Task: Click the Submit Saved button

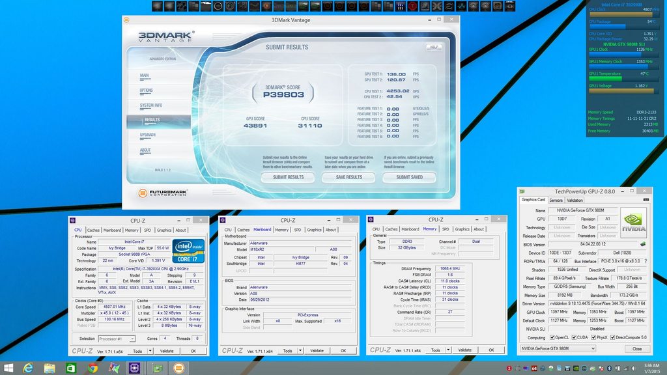Action: 409,177
